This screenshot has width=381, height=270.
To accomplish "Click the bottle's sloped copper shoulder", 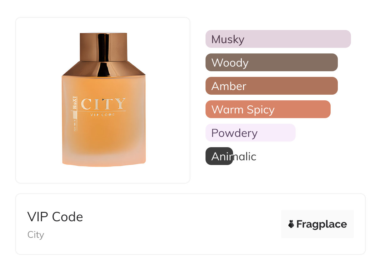I will point(125,69).
